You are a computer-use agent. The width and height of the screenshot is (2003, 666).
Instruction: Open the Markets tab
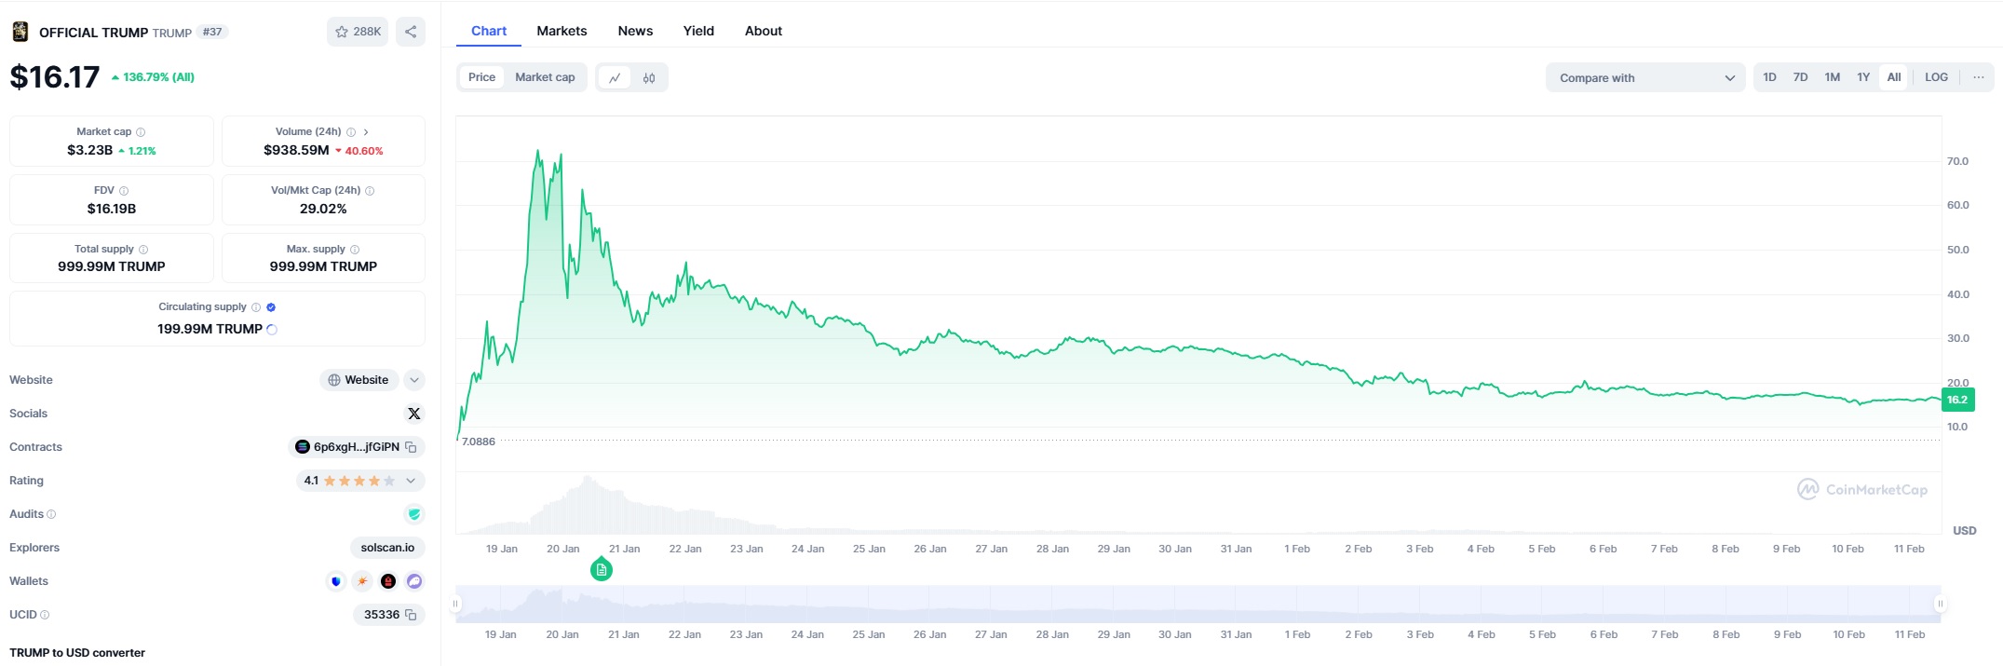[x=562, y=31]
